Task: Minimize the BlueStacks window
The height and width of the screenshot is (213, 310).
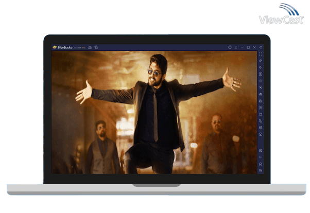Action: [242, 47]
